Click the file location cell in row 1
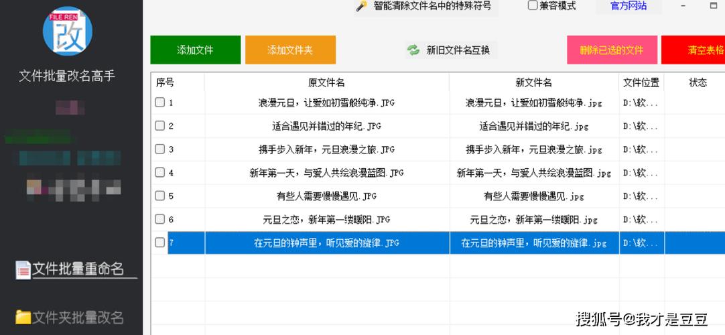Viewport: 725px width, 335px height. point(641,103)
